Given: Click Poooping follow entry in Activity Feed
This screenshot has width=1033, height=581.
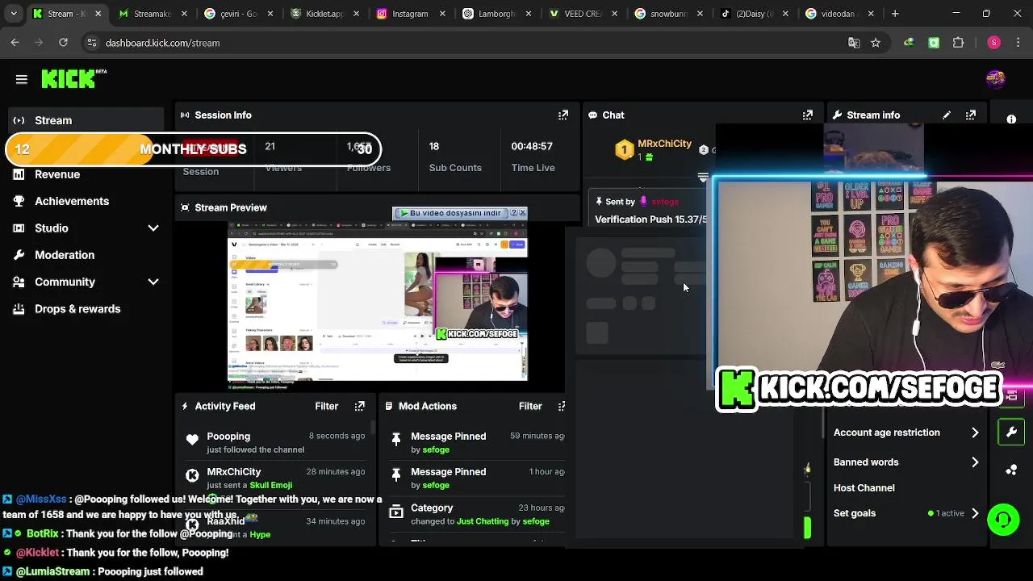Looking at the screenshot, I should pyautogui.click(x=274, y=442).
